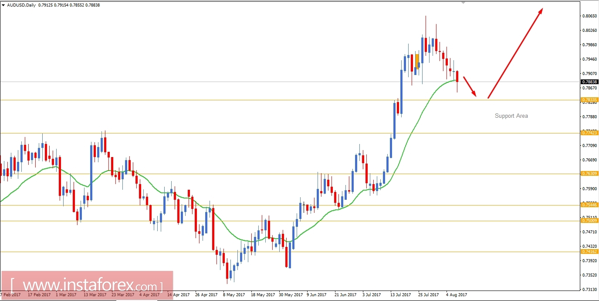
Task: Click the orange highlighted candle near the top
Action: 417,61
